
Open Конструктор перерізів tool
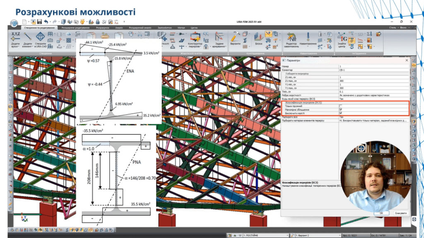[x=195, y=39]
